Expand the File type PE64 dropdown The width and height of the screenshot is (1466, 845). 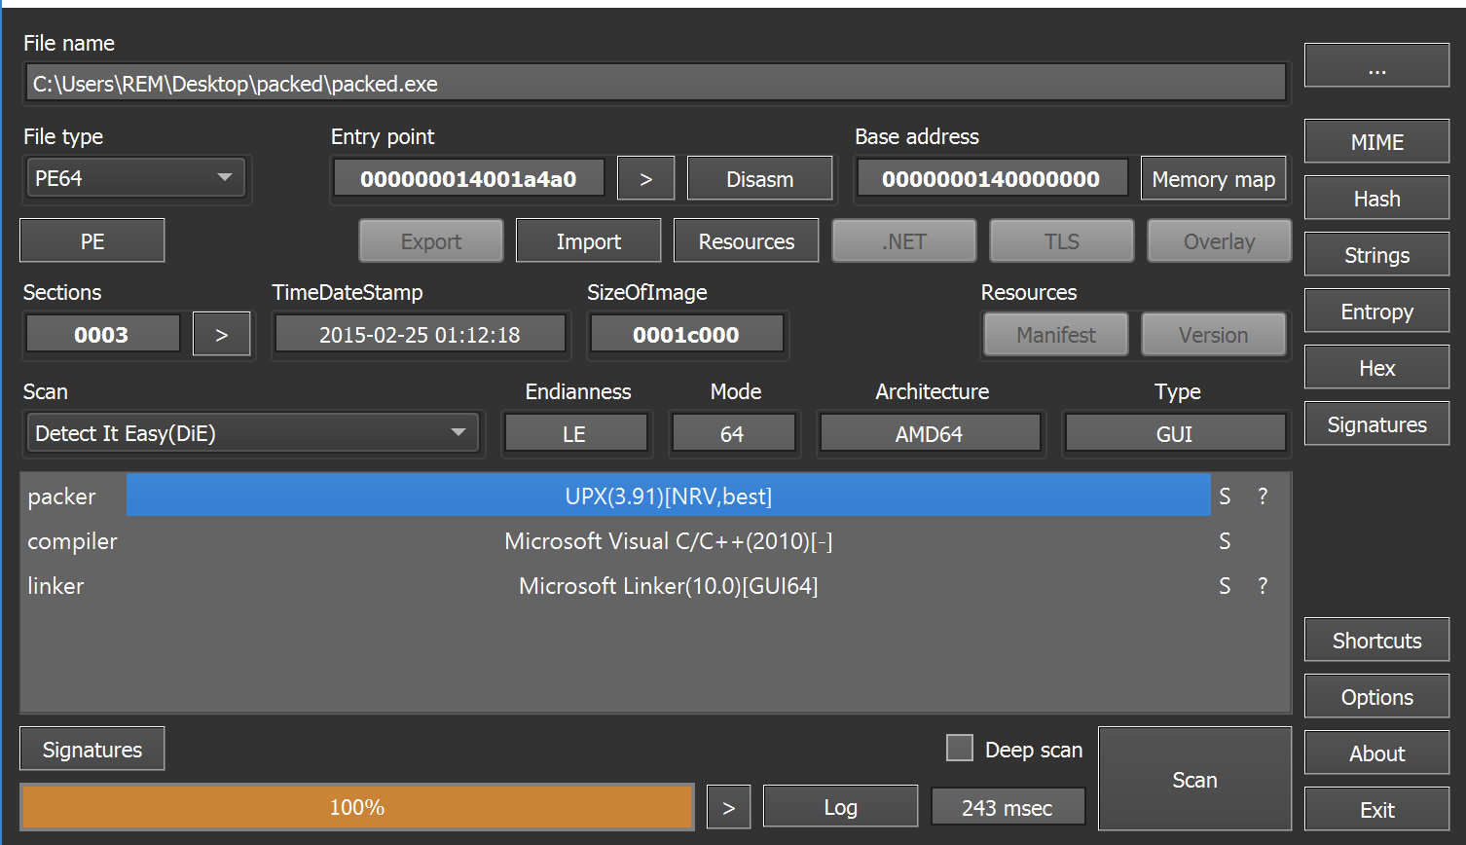135,178
